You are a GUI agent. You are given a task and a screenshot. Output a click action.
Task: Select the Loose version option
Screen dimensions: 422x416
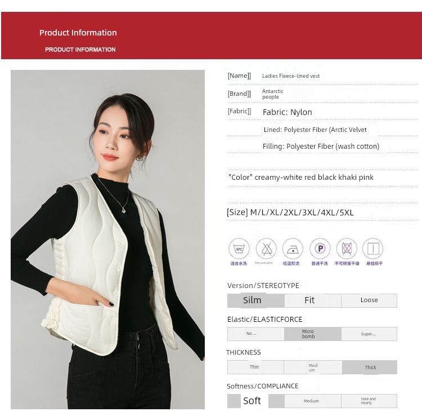[369, 300]
